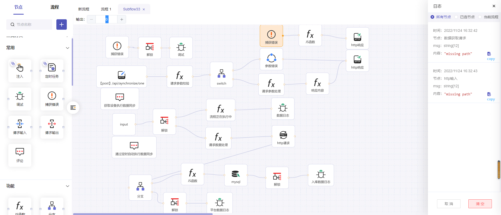This screenshot has height=215, width=501.
Task: Select the http请求 node icon
Action: point(283,135)
